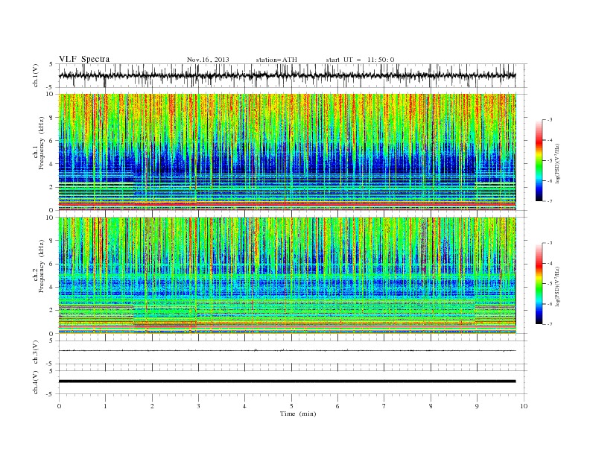Click the 'start UT = 11:50:0' text

[x=360, y=60]
